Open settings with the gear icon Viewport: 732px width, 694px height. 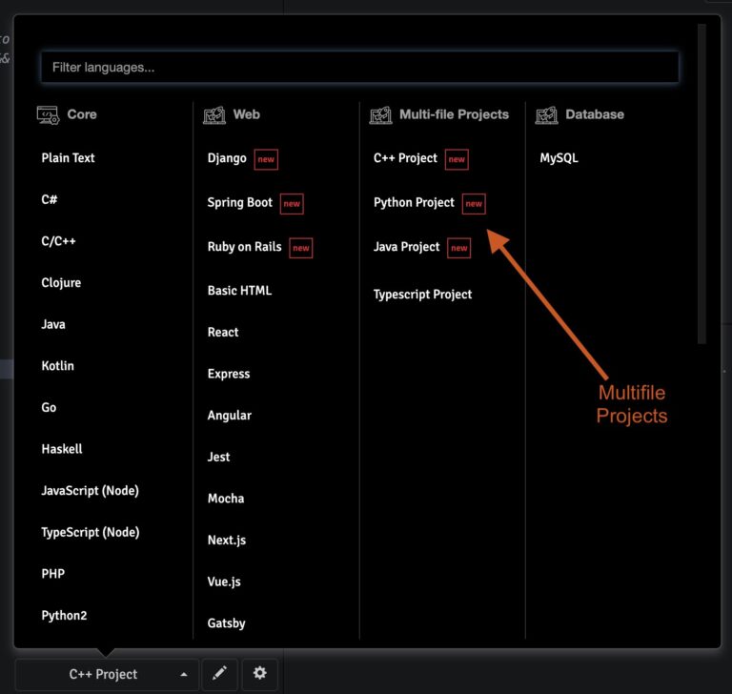260,673
